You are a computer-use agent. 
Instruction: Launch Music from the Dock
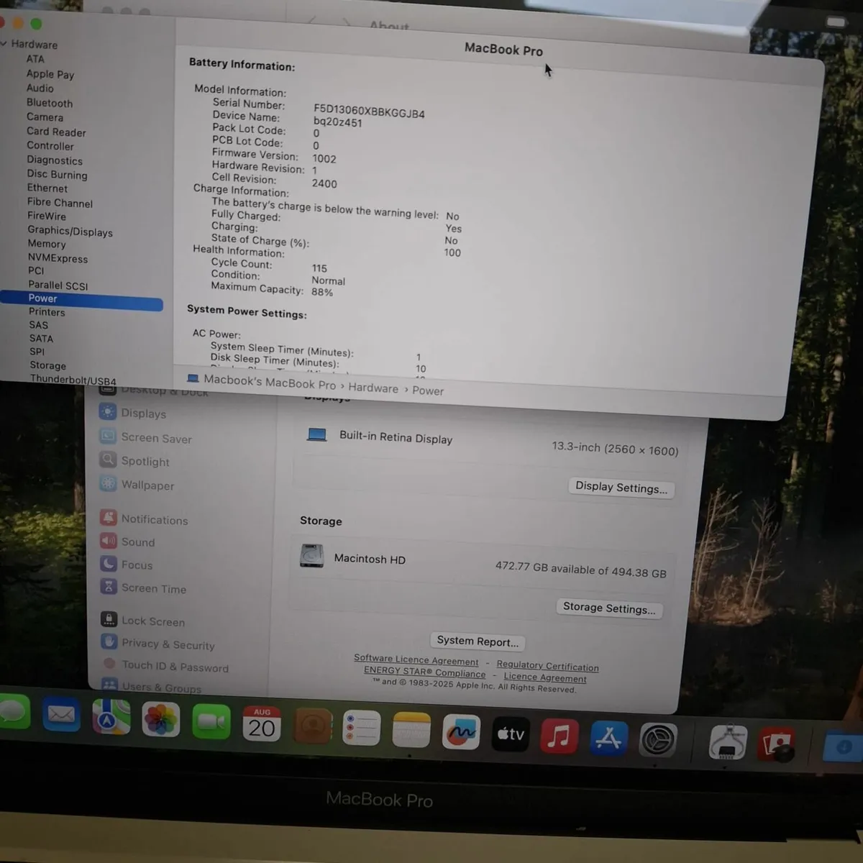[559, 736]
